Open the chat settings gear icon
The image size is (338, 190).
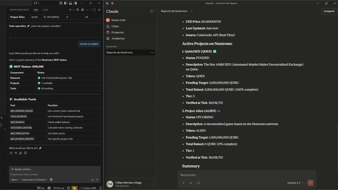pos(82,10)
